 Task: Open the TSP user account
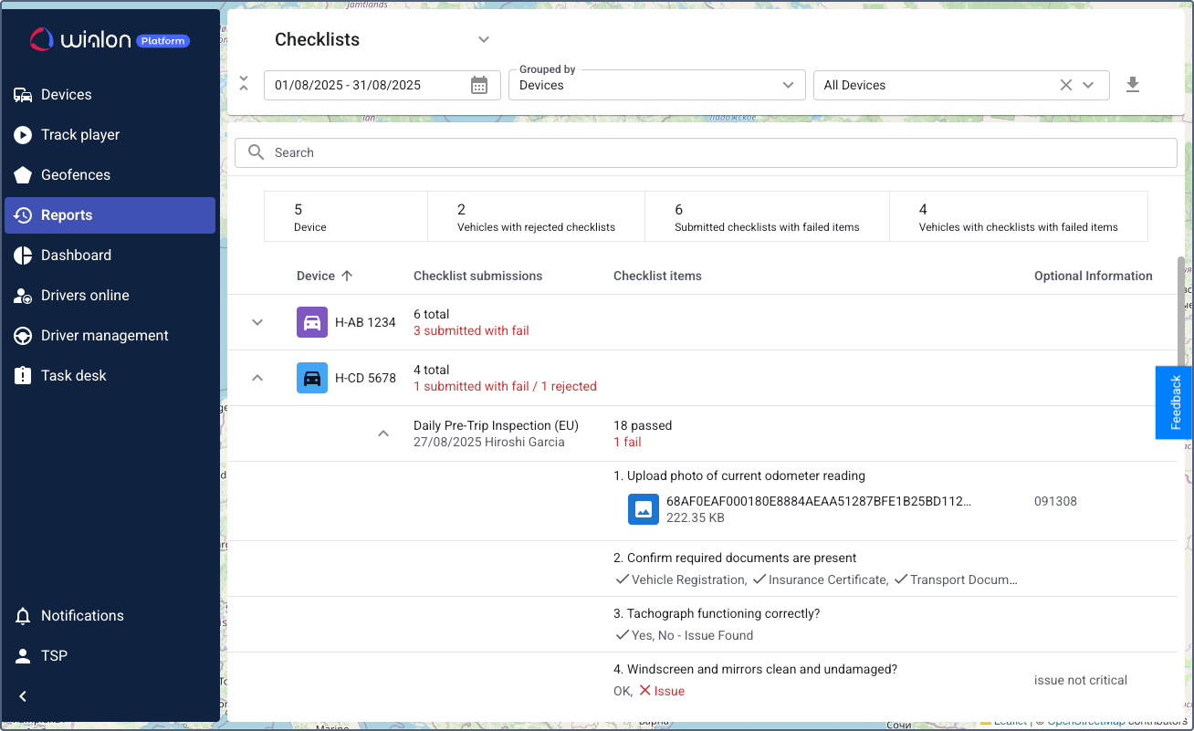[54, 656]
